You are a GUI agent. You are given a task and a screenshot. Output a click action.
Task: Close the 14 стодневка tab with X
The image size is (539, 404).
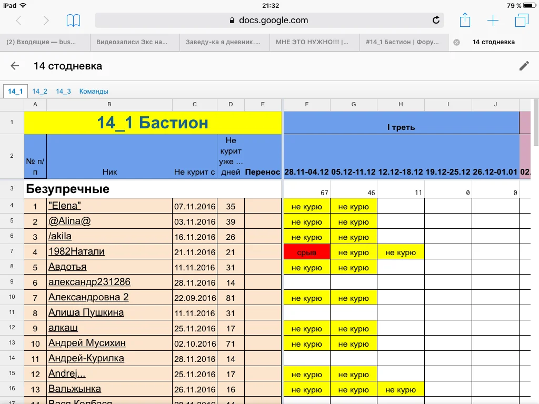(x=456, y=42)
